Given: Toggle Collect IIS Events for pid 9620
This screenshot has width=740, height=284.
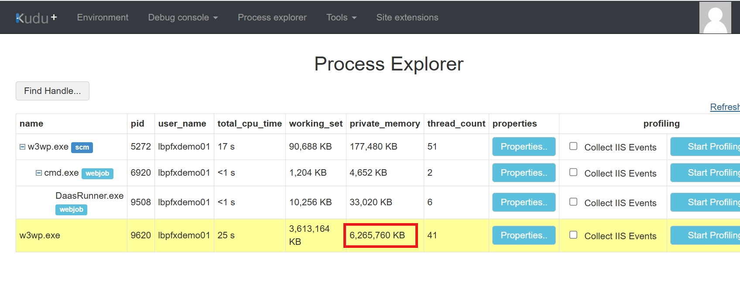Looking at the screenshot, I should coord(573,235).
